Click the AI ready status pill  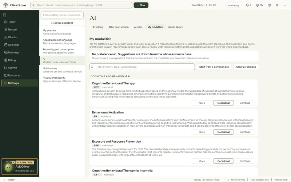click(x=234, y=5)
